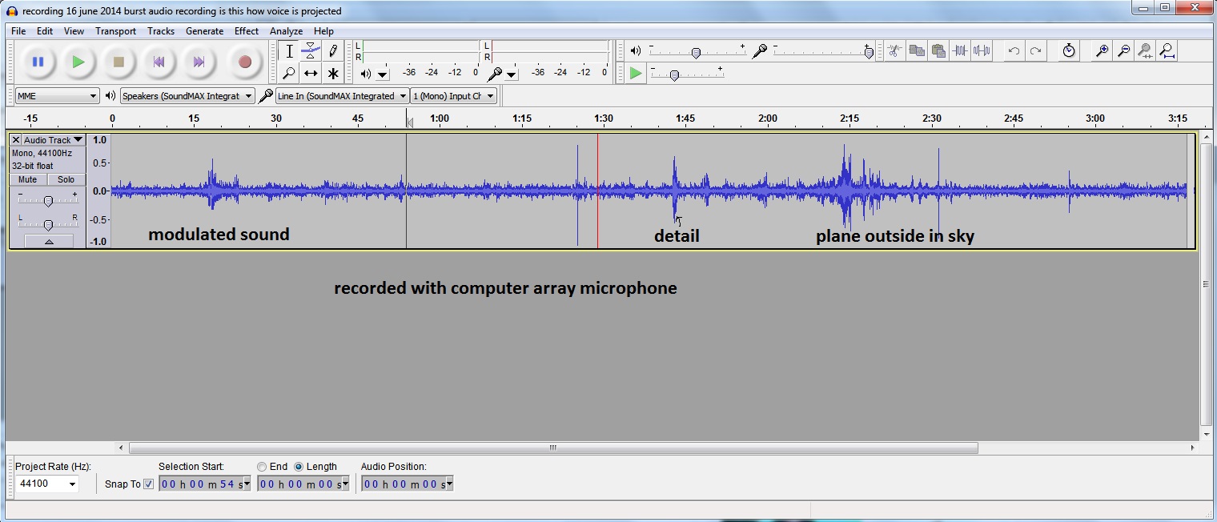Click the Solo button on track
The image size is (1217, 522).
coord(66,179)
